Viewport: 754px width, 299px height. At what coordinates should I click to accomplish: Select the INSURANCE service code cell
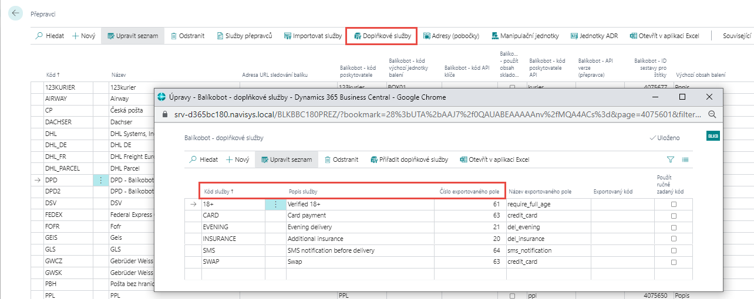coord(220,239)
